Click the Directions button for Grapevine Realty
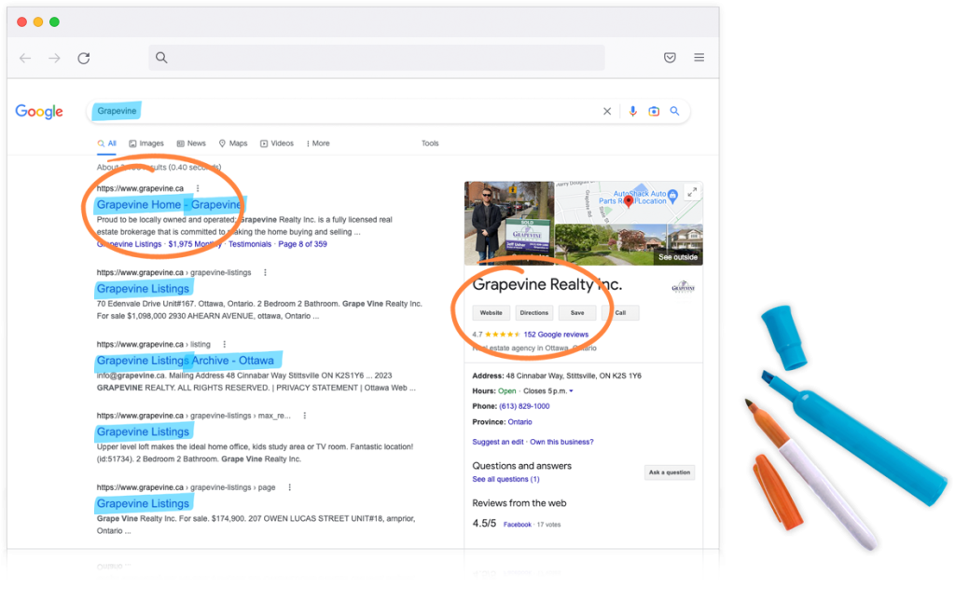 coord(533,313)
